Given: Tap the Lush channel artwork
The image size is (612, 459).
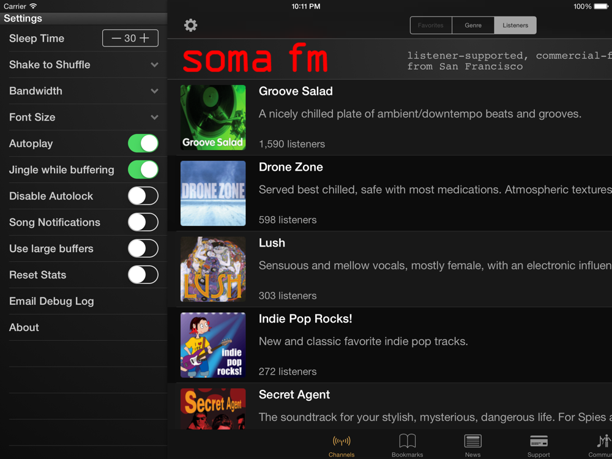Looking at the screenshot, I should point(213,269).
